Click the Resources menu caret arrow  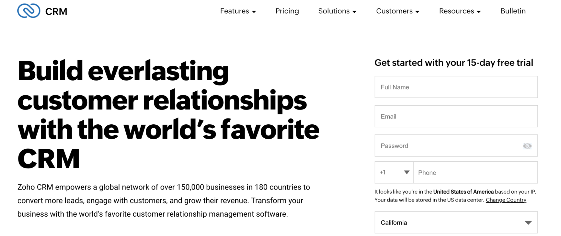click(x=479, y=12)
